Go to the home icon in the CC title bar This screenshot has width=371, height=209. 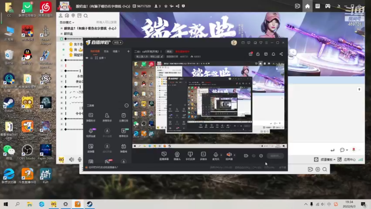point(307,6)
